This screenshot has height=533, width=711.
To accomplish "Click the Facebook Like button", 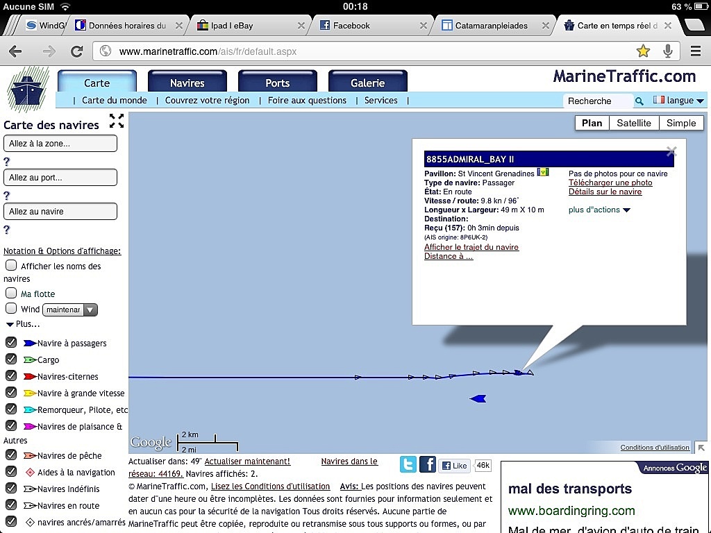I will coord(454,466).
